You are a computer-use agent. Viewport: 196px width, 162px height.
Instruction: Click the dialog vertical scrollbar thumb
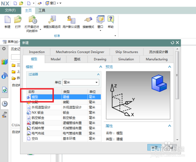(x=177, y=75)
